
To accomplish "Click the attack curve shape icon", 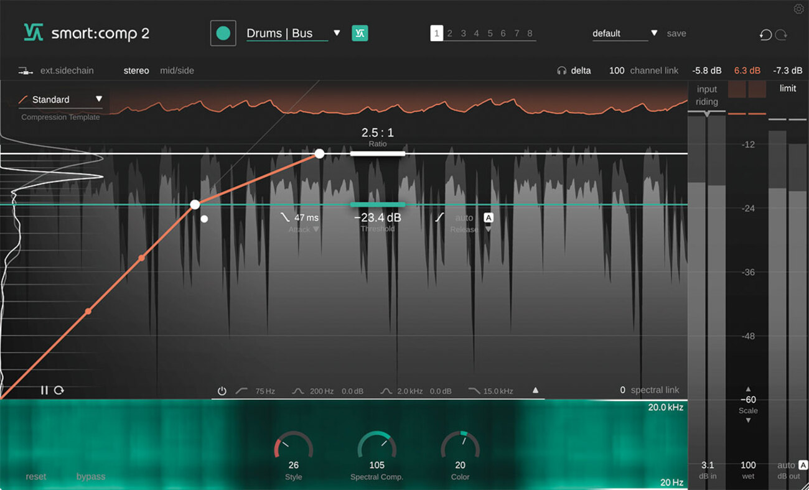I will click(285, 218).
